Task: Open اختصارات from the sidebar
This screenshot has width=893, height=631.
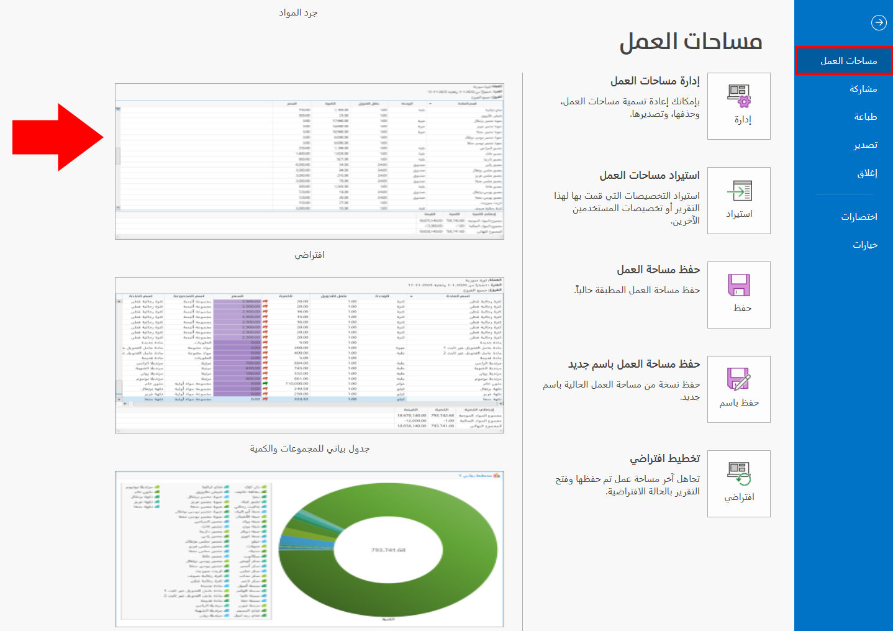Action: click(860, 216)
